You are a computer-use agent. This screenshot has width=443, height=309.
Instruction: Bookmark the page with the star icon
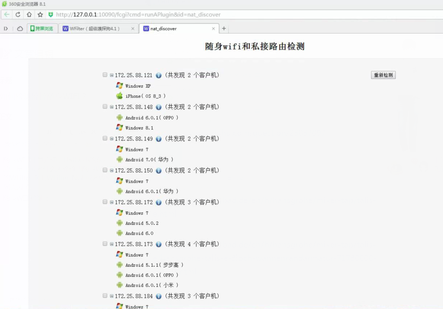pos(40,15)
